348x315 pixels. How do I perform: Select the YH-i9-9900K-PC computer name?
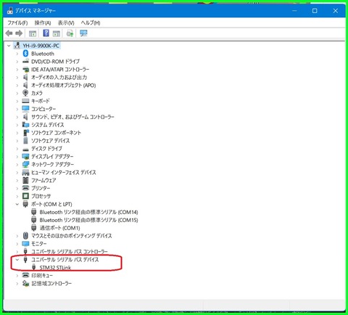41,46
